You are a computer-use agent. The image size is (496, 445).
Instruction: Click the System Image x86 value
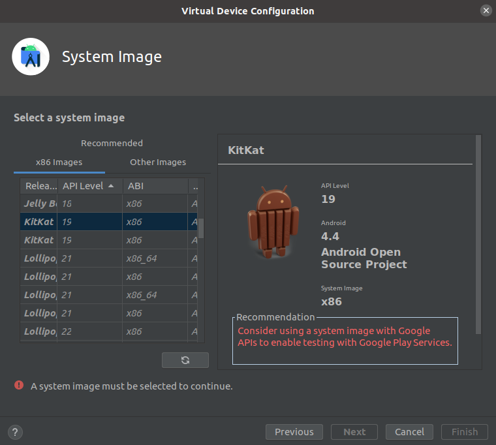(331, 301)
